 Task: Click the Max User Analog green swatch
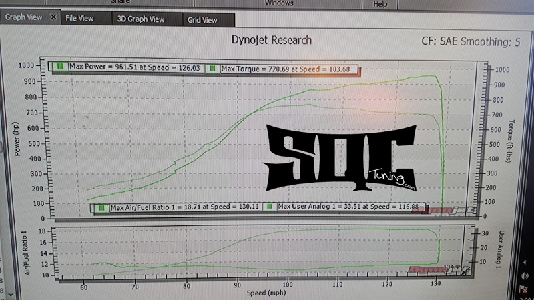(270, 207)
